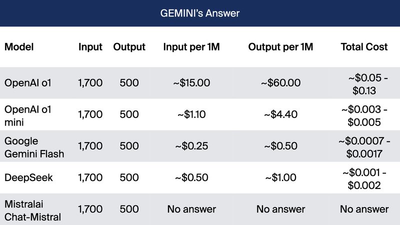Select the OpenAI o1 model cell
The height and width of the screenshot is (225, 400).
click(28, 82)
